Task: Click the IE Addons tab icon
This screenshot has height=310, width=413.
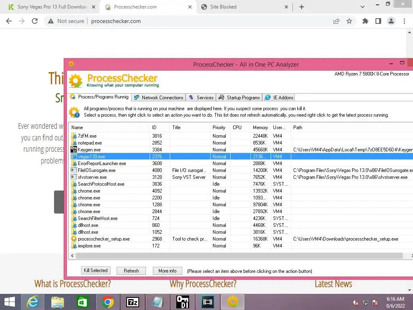Action: (268, 98)
